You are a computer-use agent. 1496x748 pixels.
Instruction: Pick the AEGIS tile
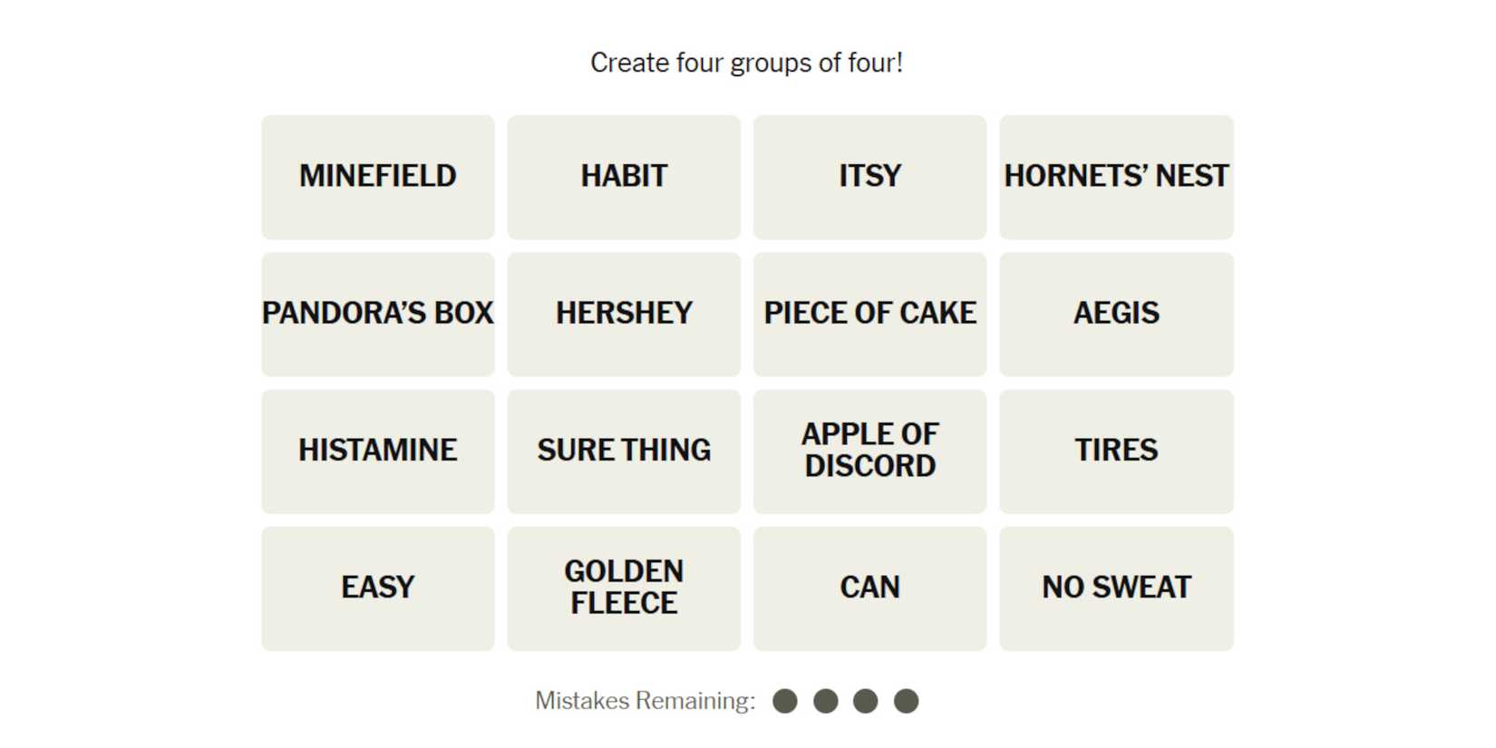[1116, 314]
